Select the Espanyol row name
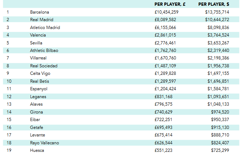 pos(39,89)
